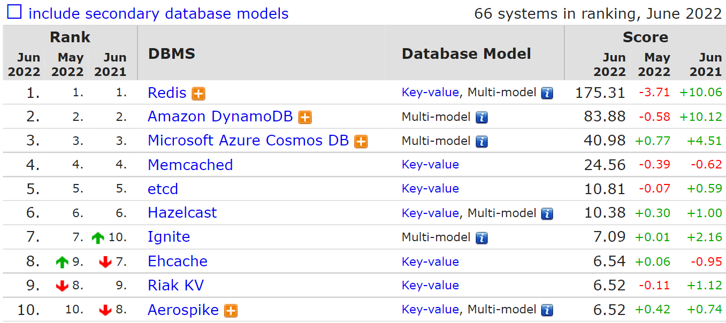Click Key-value model link in Memcached row

tap(430, 165)
